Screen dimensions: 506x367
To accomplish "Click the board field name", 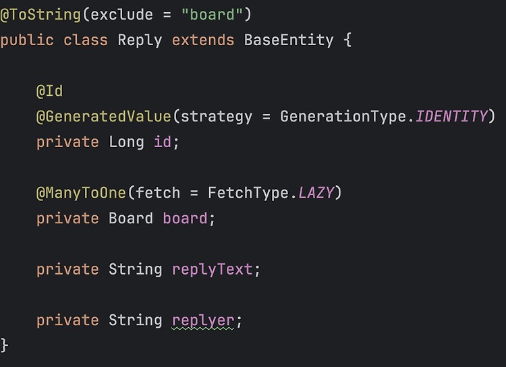I will 185,219.
